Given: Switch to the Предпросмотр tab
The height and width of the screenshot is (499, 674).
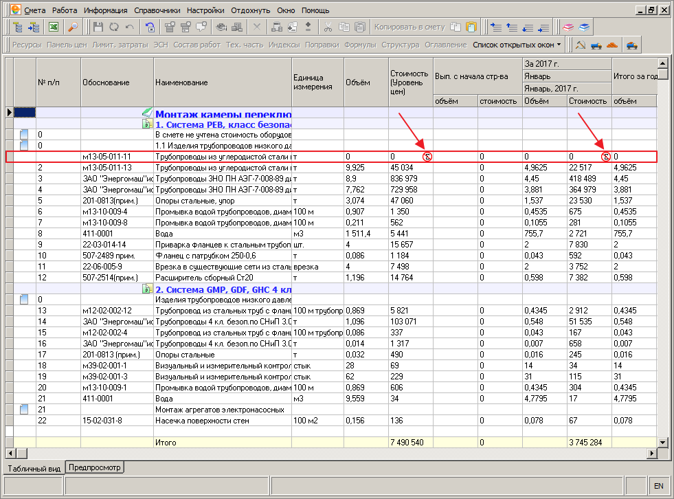Looking at the screenshot, I should pos(95,467).
